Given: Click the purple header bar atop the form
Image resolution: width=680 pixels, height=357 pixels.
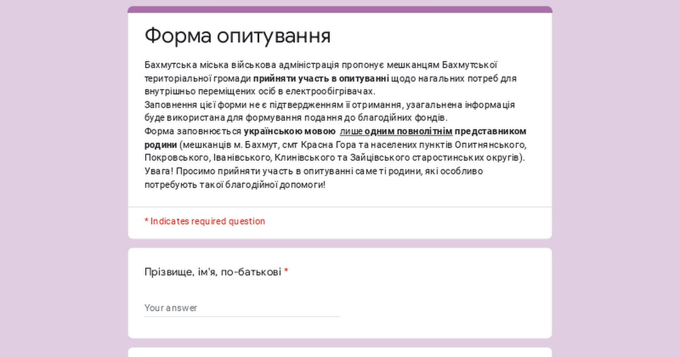Looking at the screenshot, I should 340,9.
